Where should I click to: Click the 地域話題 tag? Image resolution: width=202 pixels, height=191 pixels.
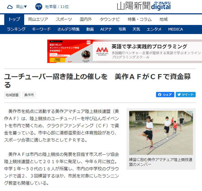(12, 95)
